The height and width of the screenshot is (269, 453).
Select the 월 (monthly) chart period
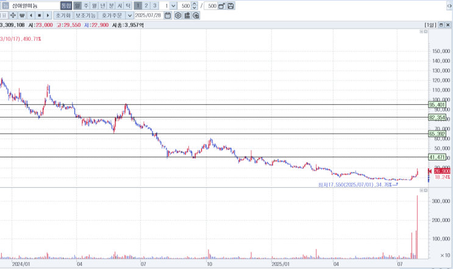pyautogui.click(x=95, y=5)
